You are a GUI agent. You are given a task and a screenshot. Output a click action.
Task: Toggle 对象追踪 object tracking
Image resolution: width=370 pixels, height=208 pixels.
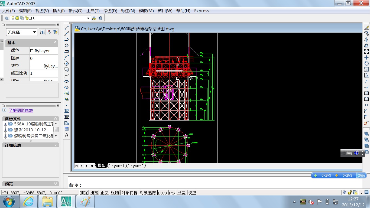(148, 193)
